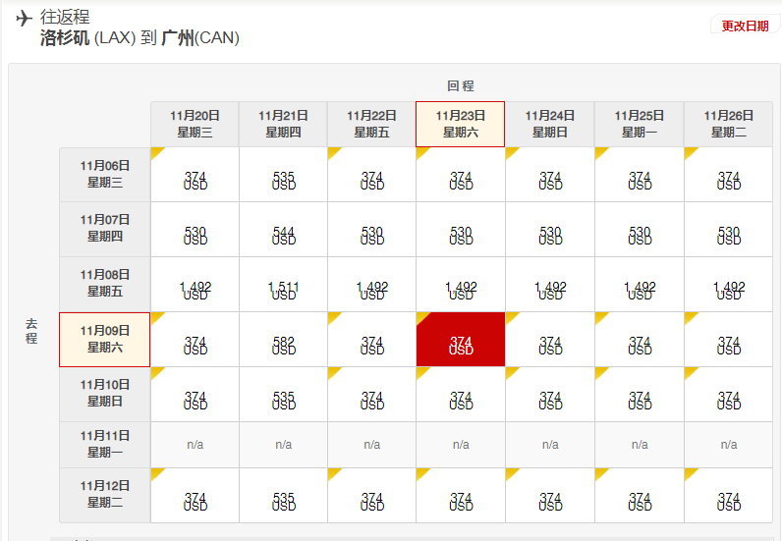Image resolution: width=782 pixels, height=541 pixels.
Task: Select 11月26日 星期二 return column header
Action: point(728,124)
